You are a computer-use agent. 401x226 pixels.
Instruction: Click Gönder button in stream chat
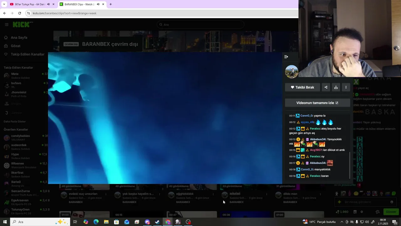click(391, 212)
